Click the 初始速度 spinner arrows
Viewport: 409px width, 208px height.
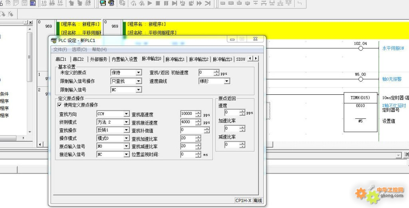click(x=216, y=73)
